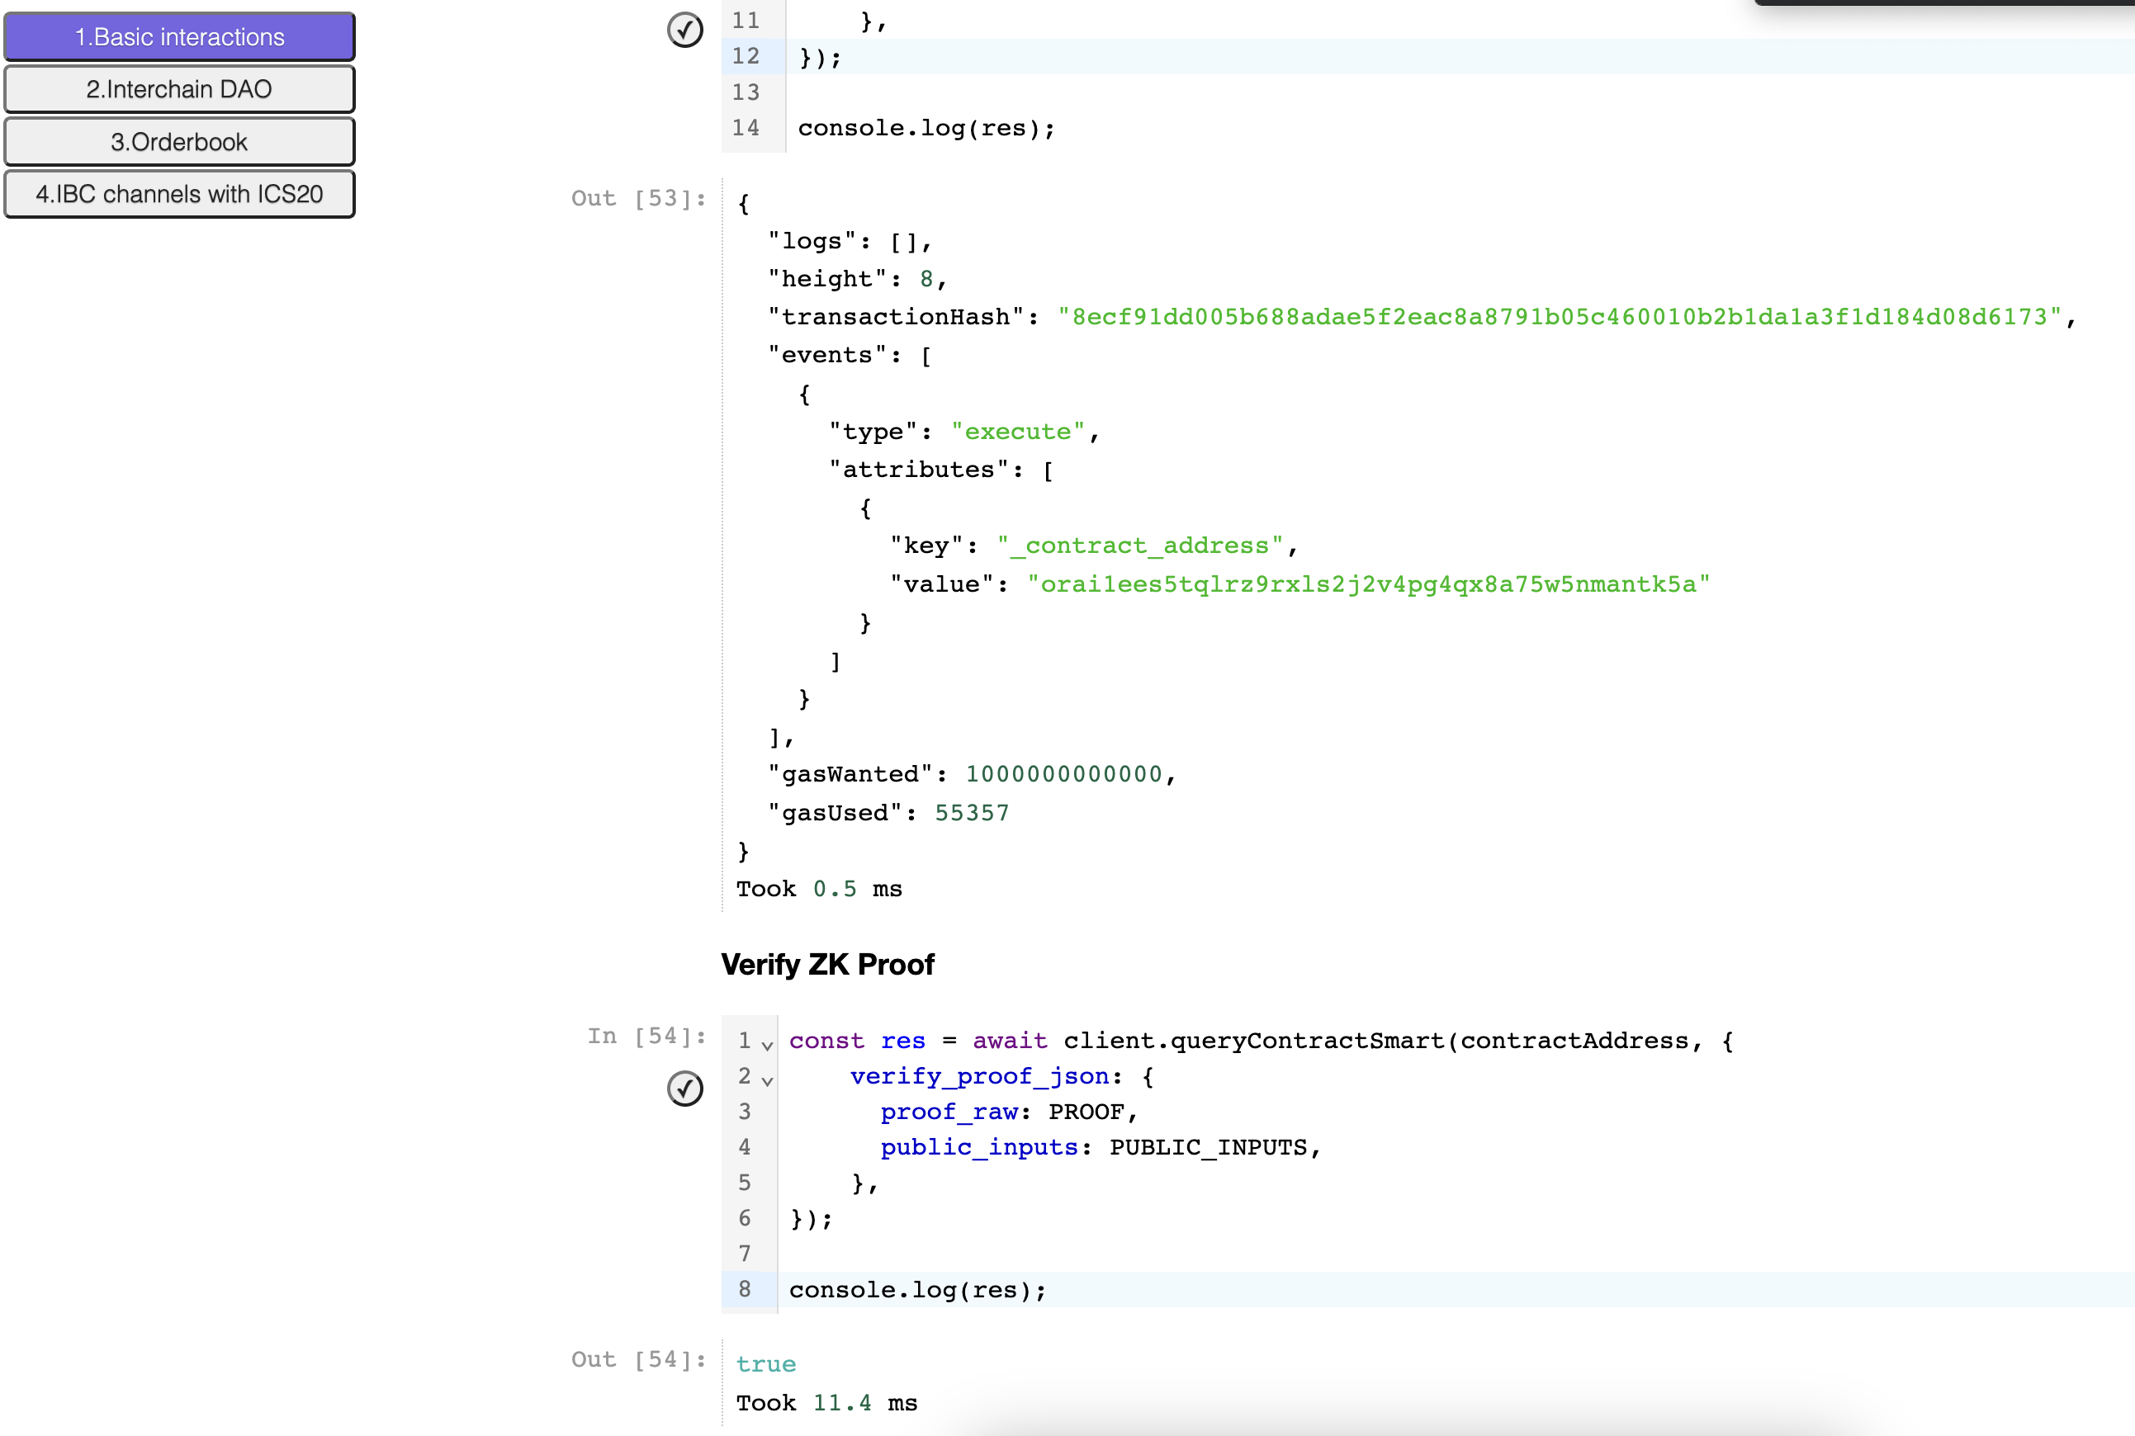Open the IBC channels with ICS20 example
The width and height of the screenshot is (2135, 1436).
(178, 193)
